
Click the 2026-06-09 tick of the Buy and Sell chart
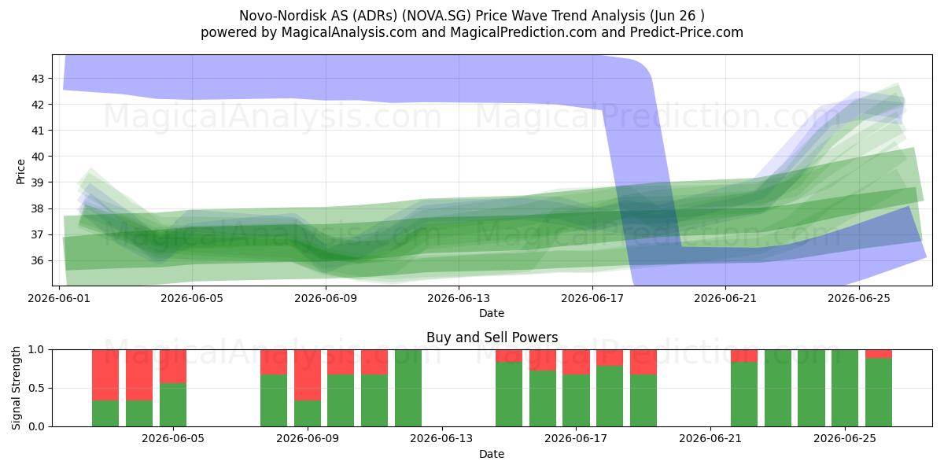click(308, 439)
